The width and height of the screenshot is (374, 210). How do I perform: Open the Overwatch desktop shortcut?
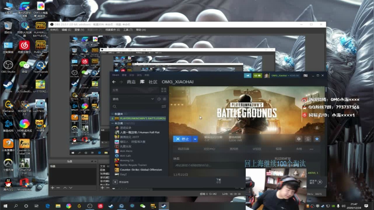[8, 165]
